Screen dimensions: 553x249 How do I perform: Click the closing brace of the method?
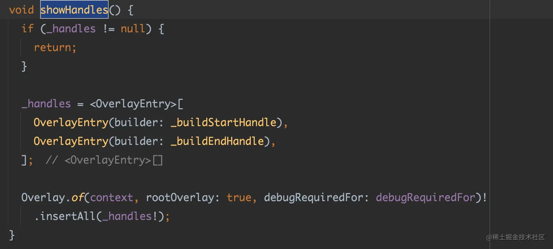[x=12, y=235]
